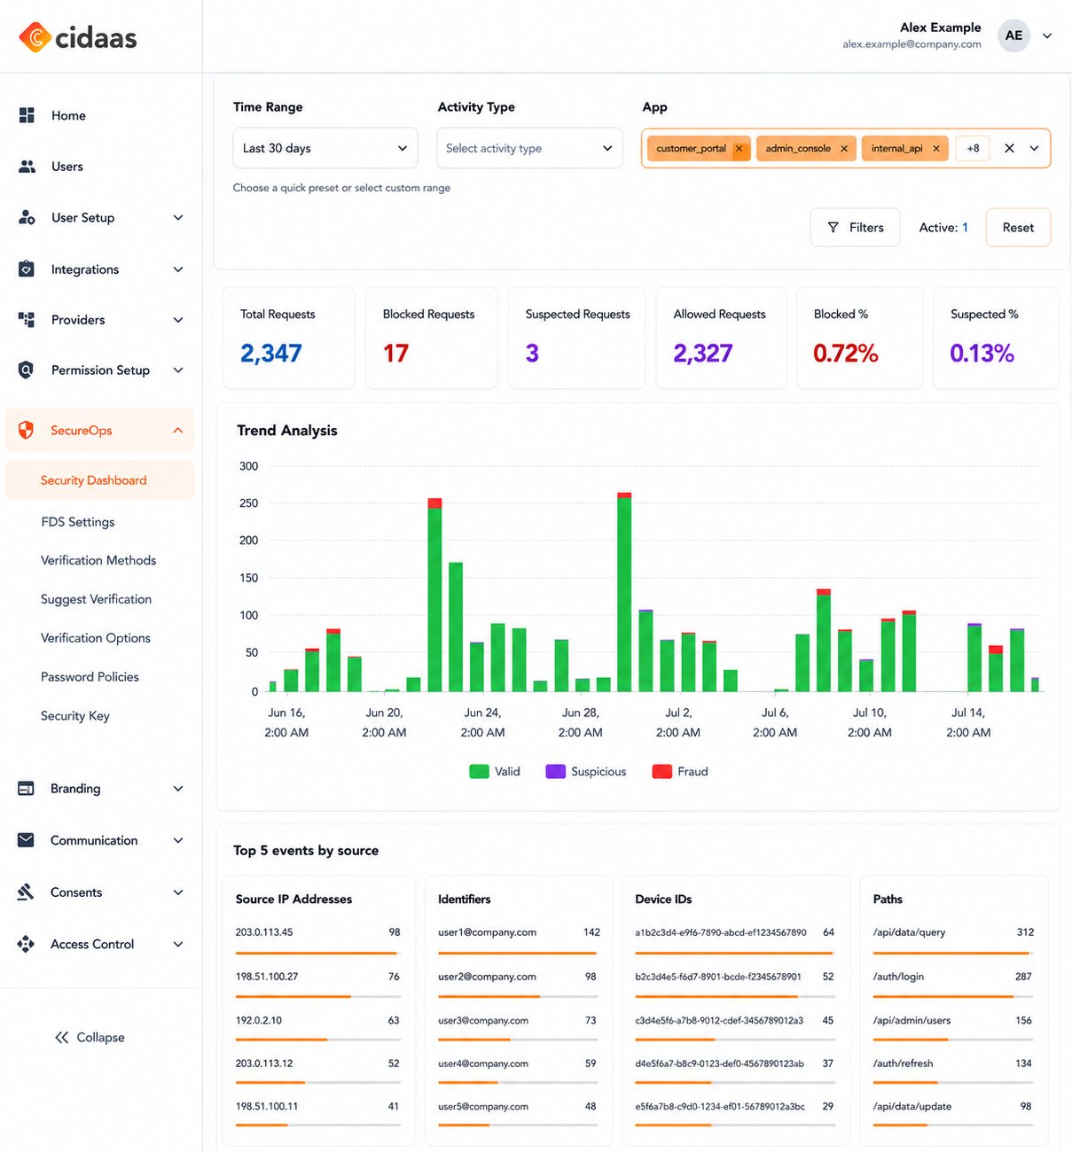Click the Permission Setup shield icon
Screen dimensions: 1072x1153
27,370
